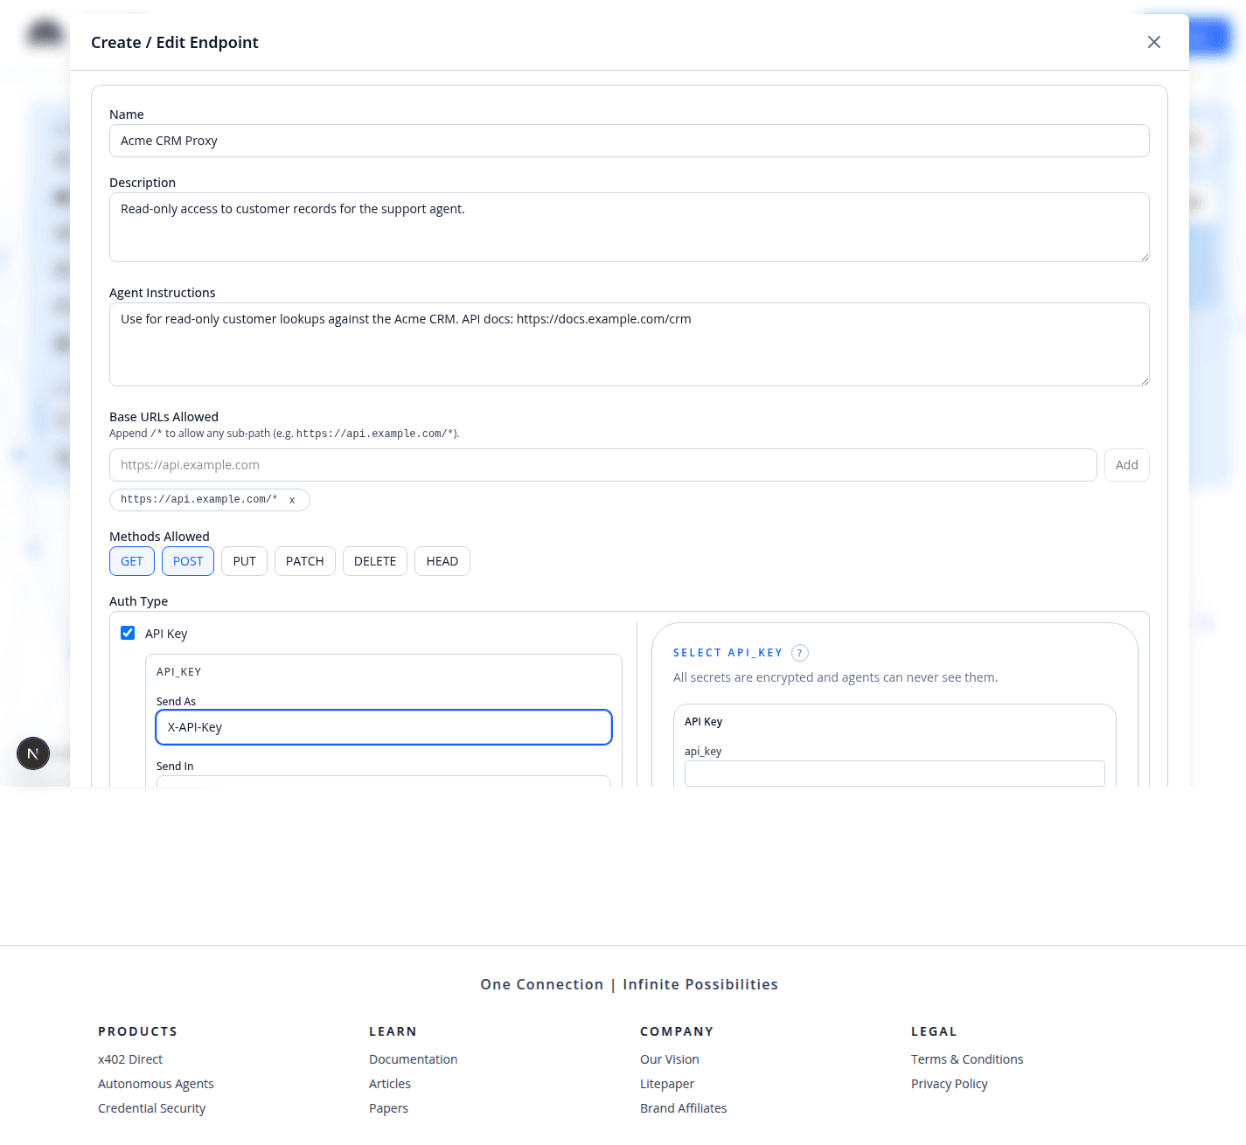Open the Brand Affiliates footer link
1246x1145 pixels.
coord(683,1108)
